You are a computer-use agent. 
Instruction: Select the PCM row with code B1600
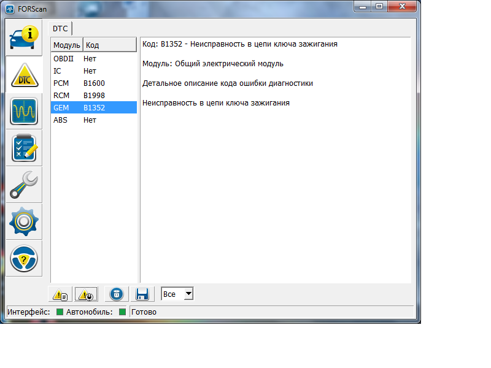(93, 83)
